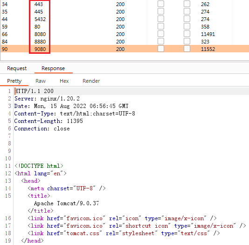Tick the left checkbox in payload 443 row

(x=161, y=4)
